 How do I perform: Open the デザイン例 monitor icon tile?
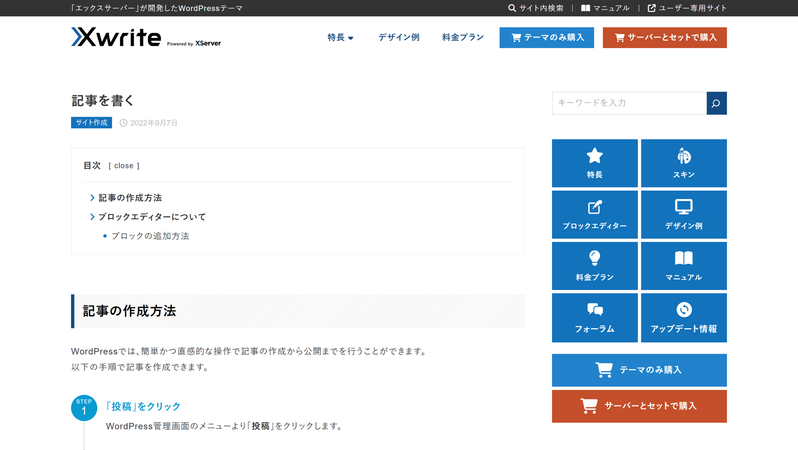[684, 214]
